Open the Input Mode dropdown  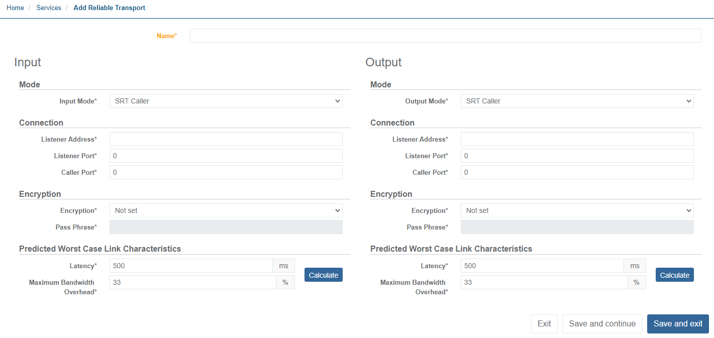pyautogui.click(x=226, y=101)
